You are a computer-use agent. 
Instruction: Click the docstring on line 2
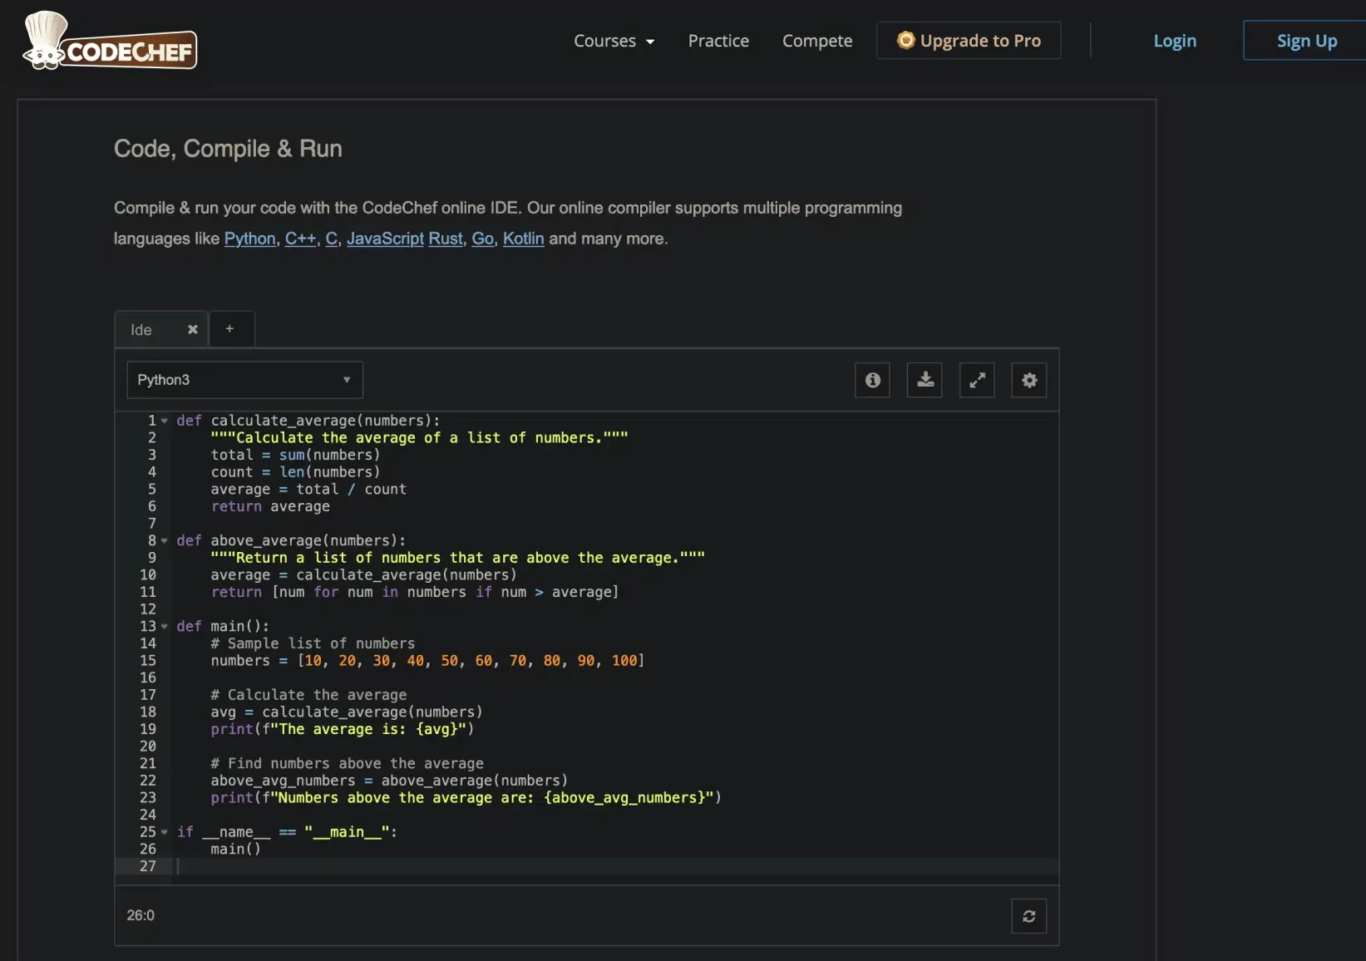[x=419, y=438]
